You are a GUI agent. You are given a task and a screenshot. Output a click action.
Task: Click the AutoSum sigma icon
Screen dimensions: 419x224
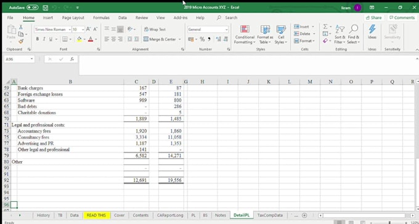325,26
